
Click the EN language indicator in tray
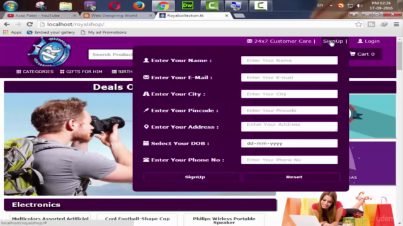pos(320,6)
